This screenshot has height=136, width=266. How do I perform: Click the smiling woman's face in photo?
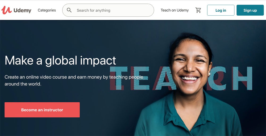[x=189, y=67]
